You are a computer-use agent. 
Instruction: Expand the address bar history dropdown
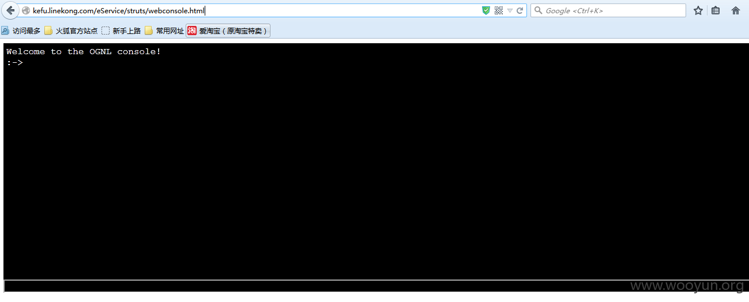tap(510, 10)
